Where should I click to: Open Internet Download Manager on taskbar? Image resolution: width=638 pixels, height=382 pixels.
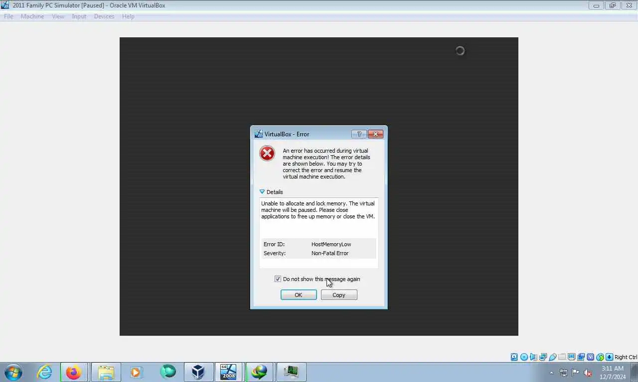pos(259,372)
